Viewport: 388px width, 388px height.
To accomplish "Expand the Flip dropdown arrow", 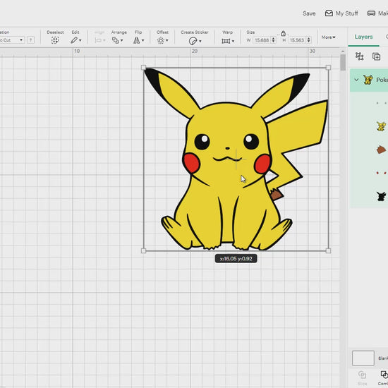I will click(143, 40).
